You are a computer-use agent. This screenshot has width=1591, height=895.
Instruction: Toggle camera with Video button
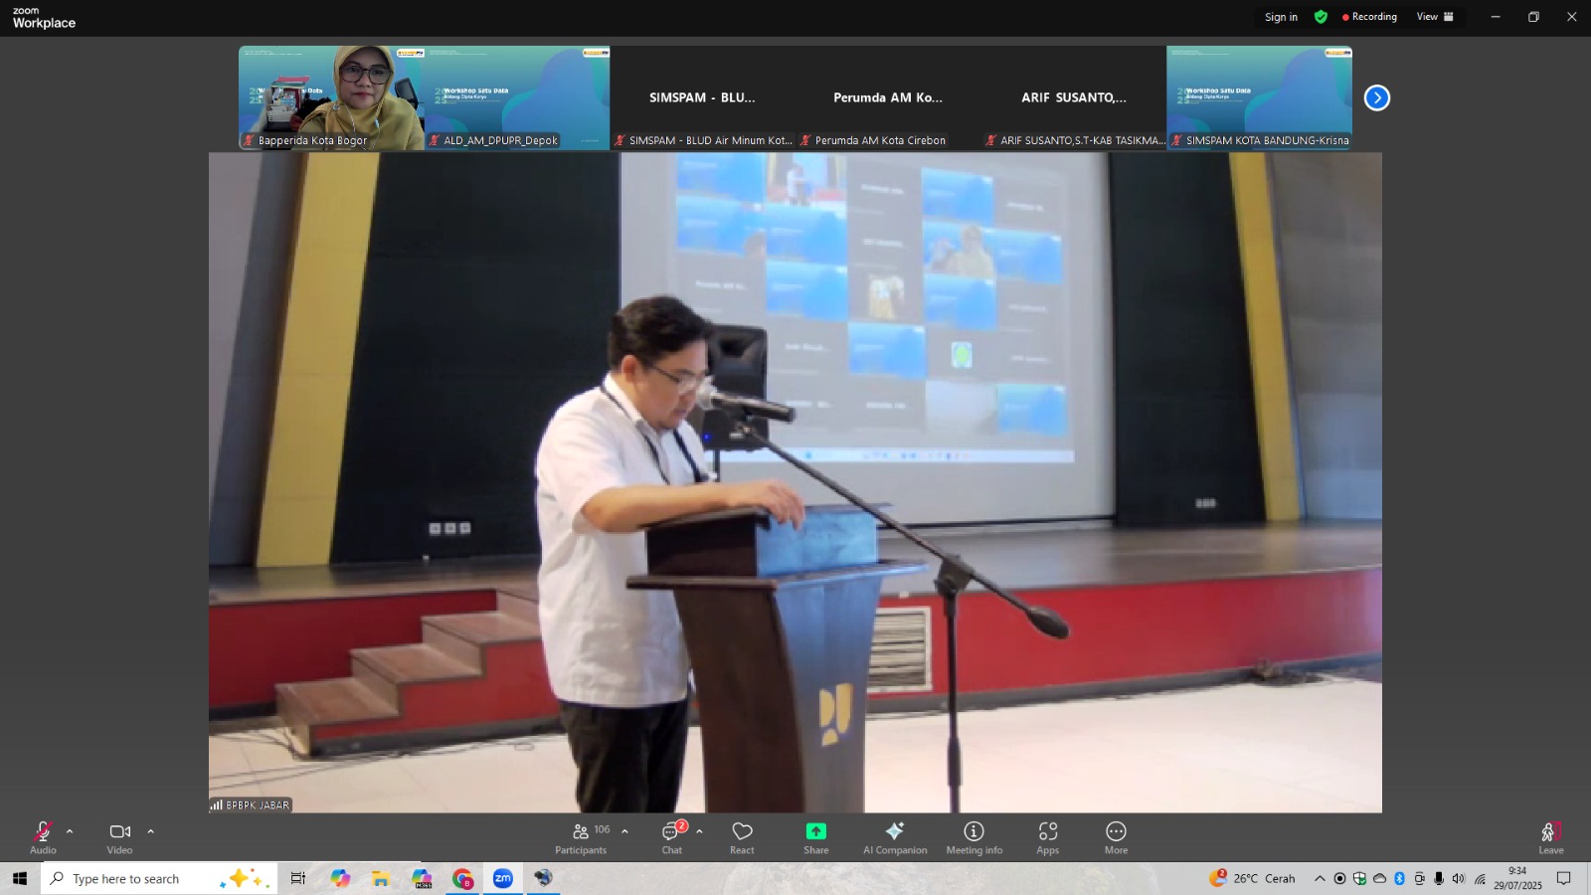pos(119,836)
